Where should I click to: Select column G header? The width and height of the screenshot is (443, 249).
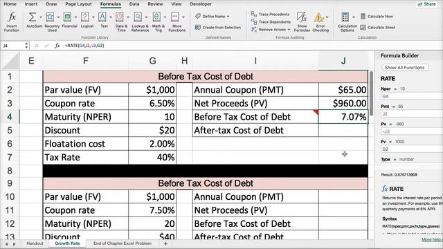pyautogui.click(x=152, y=61)
